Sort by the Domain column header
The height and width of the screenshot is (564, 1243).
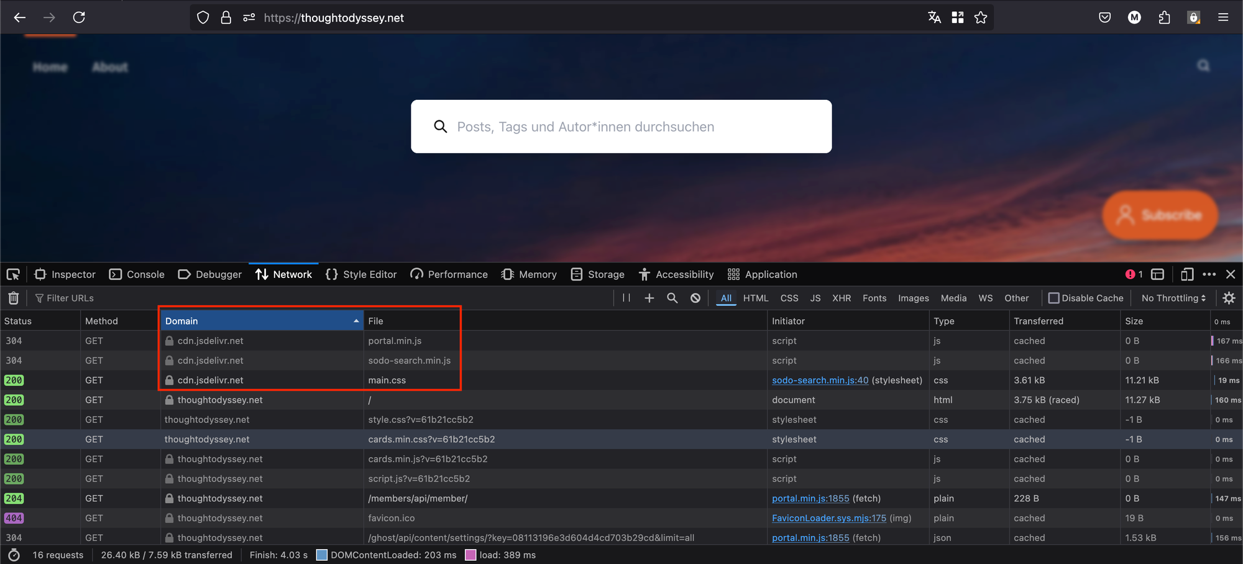coord(261,321)
